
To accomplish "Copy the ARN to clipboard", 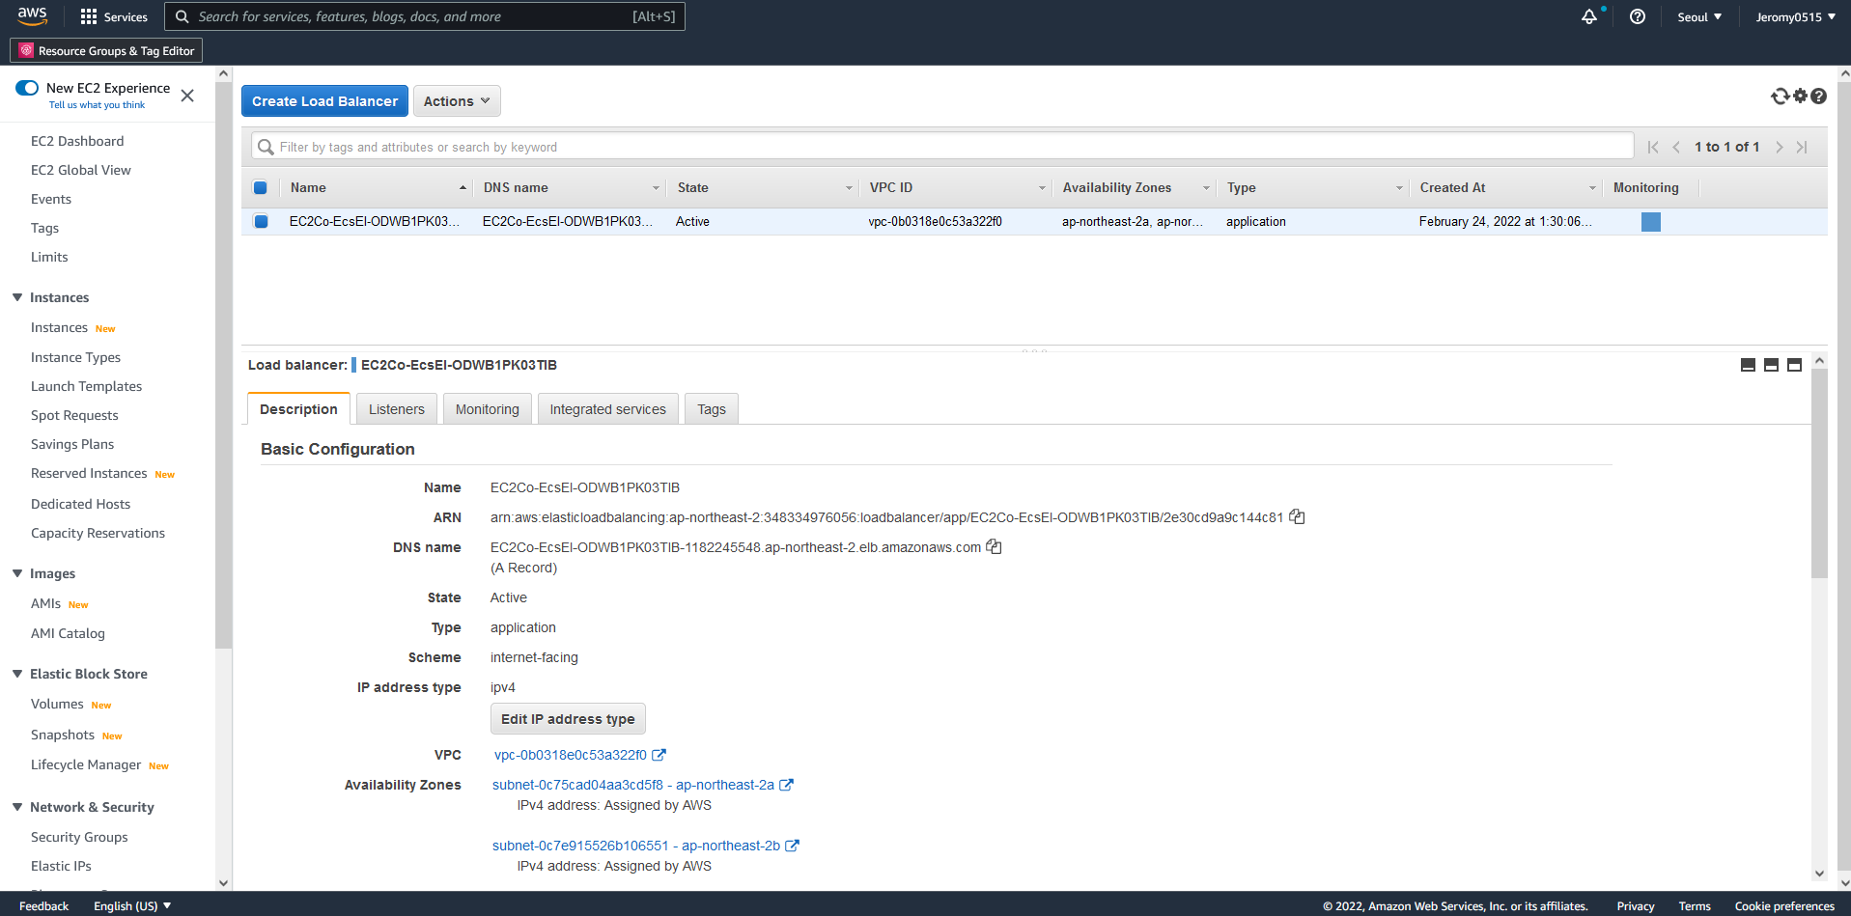I will tap(1297, 516).
